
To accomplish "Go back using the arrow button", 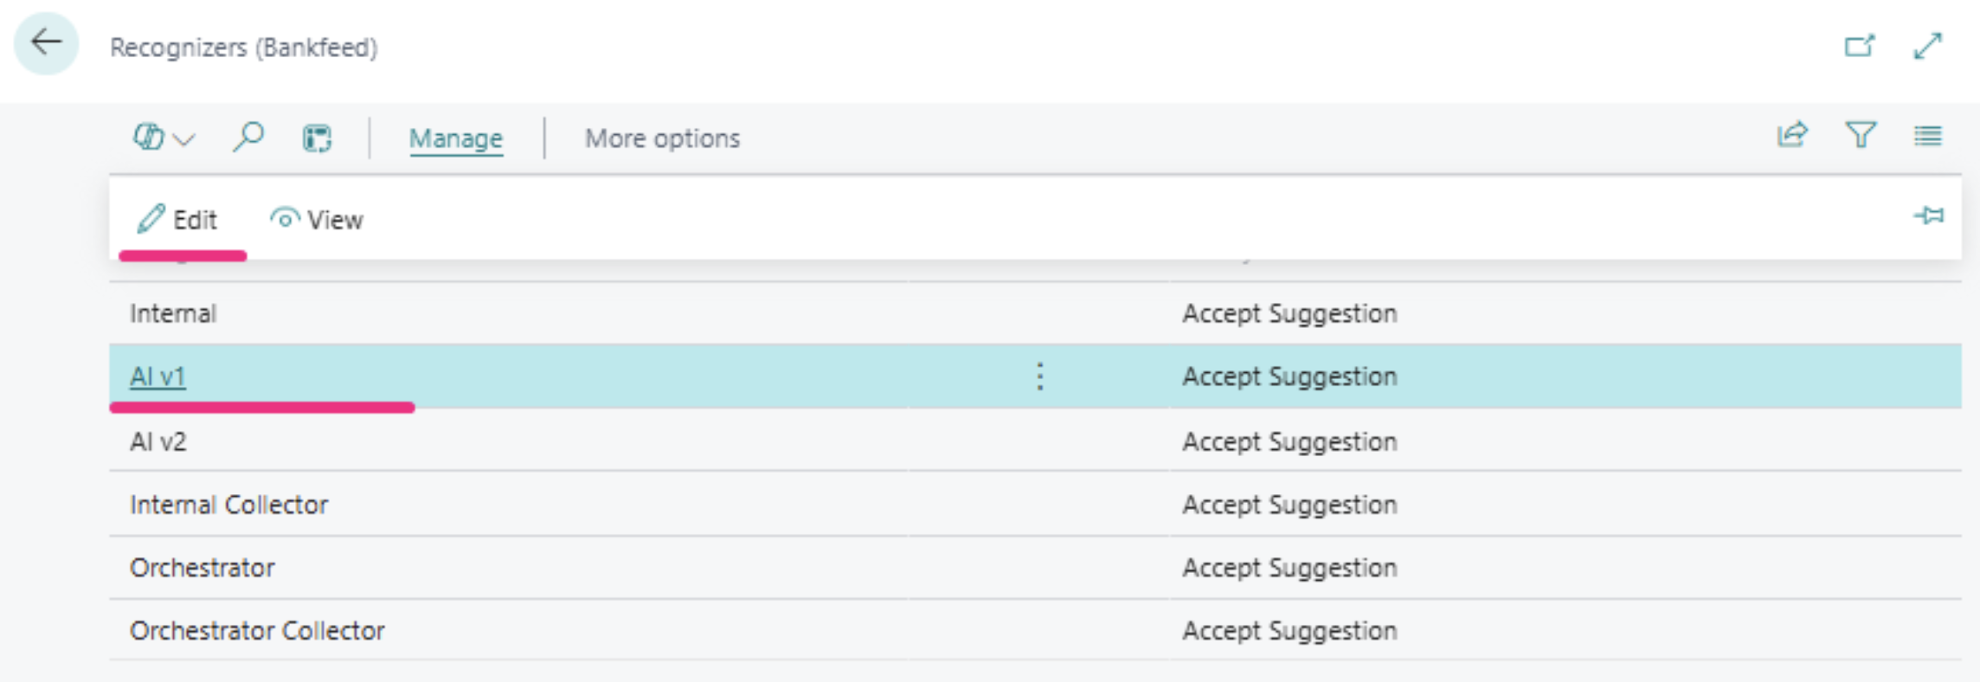I will (x=46, y=43).
